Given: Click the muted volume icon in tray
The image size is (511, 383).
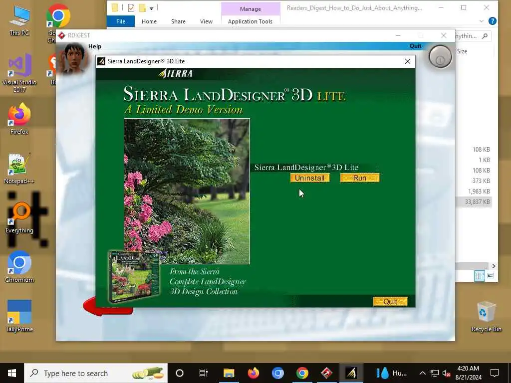Looking at the screenshot, I should click(447, 373).
